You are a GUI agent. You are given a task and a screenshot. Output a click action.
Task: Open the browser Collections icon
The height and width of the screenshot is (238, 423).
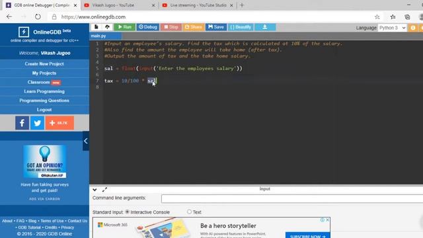(407, 17)
